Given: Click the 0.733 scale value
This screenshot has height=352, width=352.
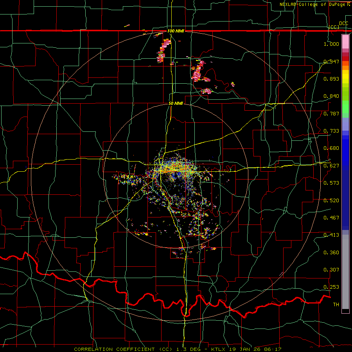Looking at the screenshot, I should coord(331,131).
